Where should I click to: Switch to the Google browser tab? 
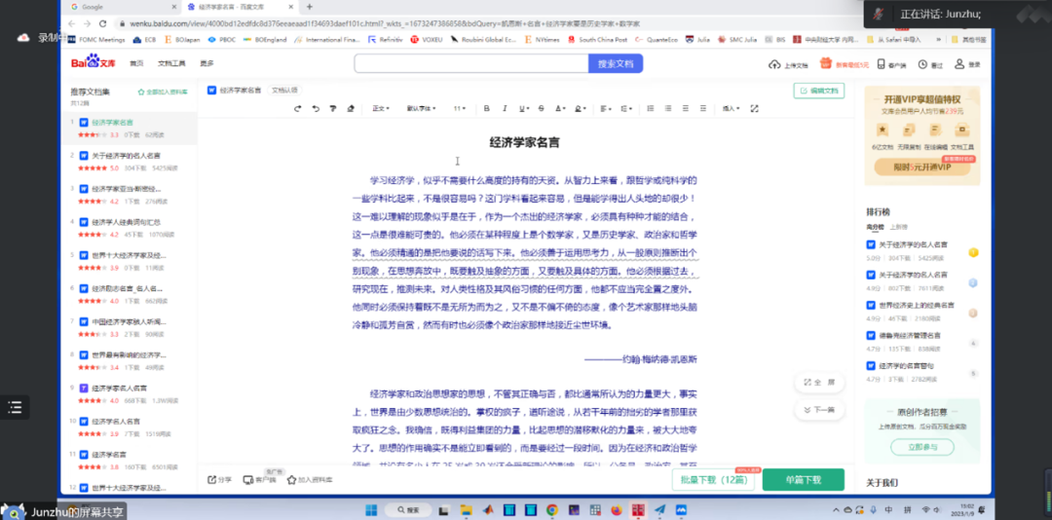93,7
